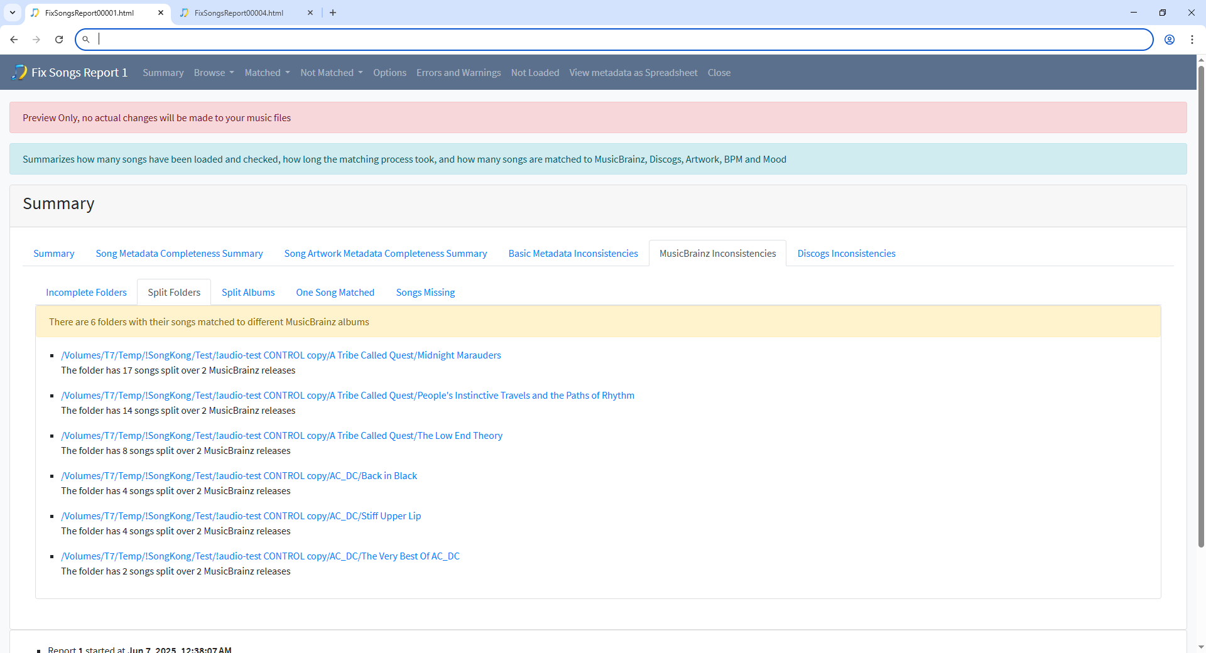The width and height of the screenshot is (1206, 653).
Task: Restore down the browser window
Action: 1163,13
